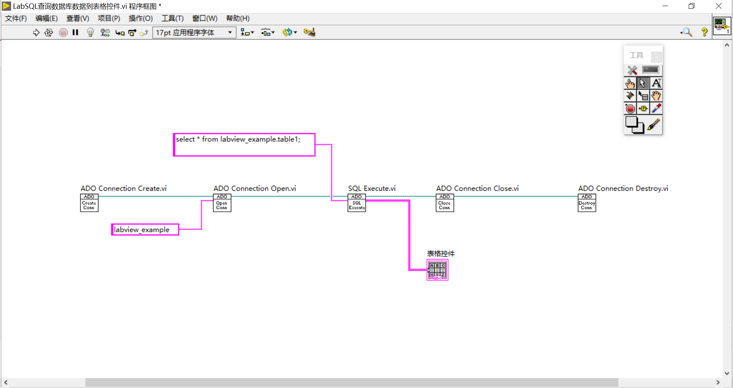This screenshot has width=733, height=388.
Task: Click the context help question mark button
Action: pyautogui.click(x=704, y=32)
